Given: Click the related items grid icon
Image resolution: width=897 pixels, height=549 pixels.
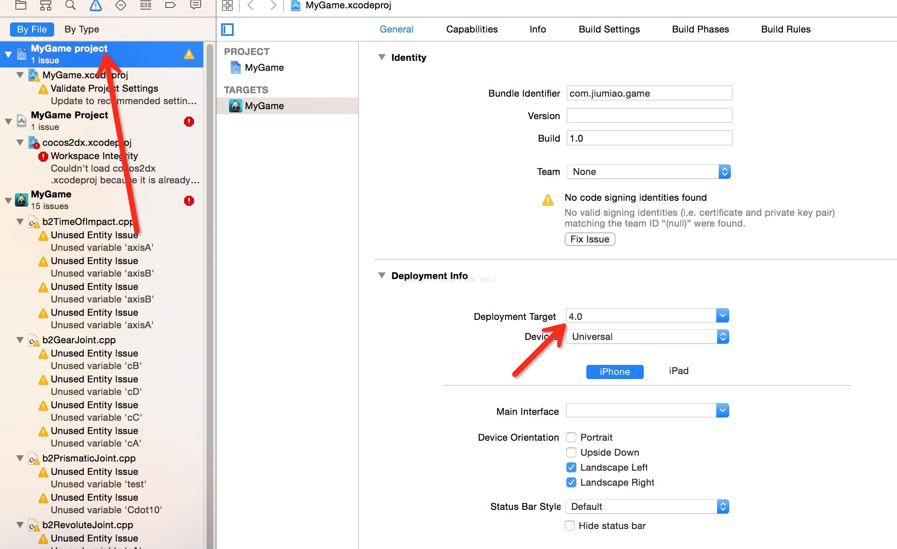Looking at the screenshot, I should [x=227, y=5].
